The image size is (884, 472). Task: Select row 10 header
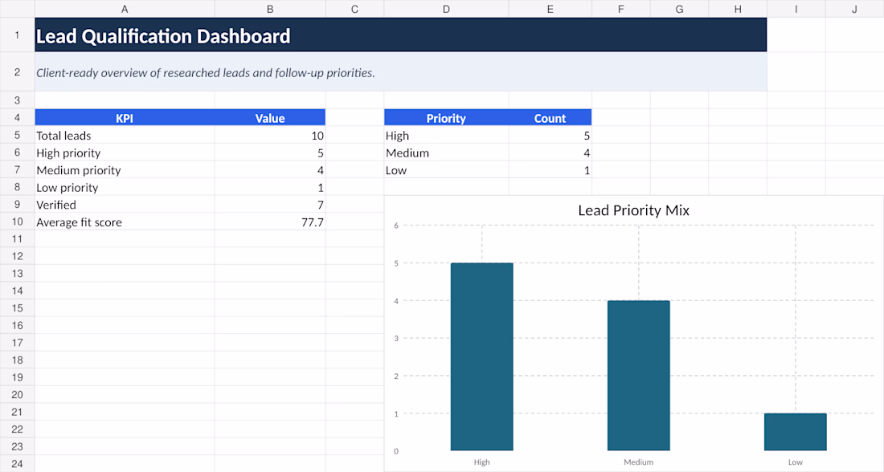(x=17, y=222)
